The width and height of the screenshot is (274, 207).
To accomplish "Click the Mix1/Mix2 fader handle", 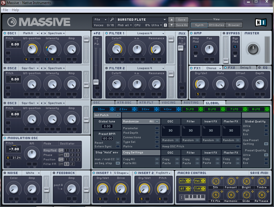I will (180, 48).
